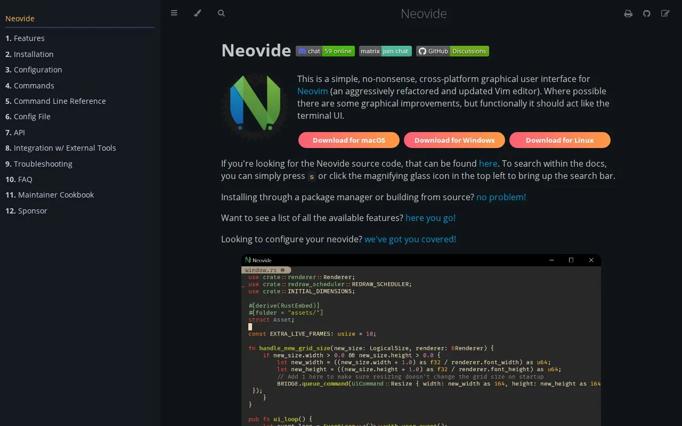Open 11. Maintainer Cookbook chapter
The height and width of the screenshot is (426, 682).
[50, 195]
